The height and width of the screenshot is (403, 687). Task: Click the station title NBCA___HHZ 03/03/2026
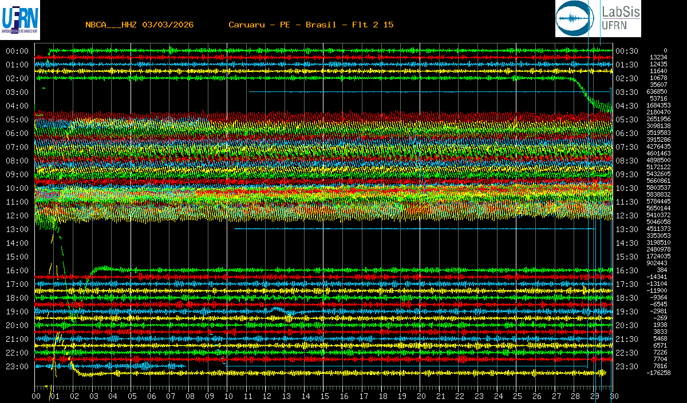coord(139,25)
